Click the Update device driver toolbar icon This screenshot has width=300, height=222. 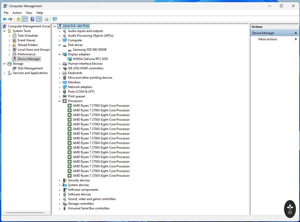tap(46, 19)
